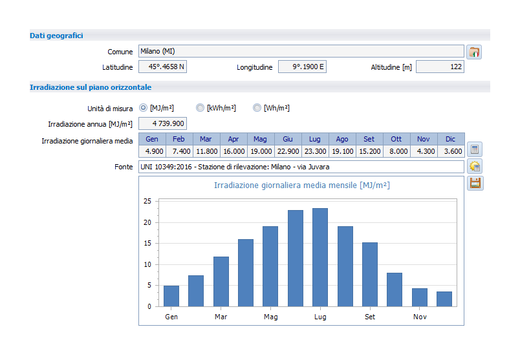Click the Nov bar in the chart
Screen dimensions: 520x349
click(x=420, y=297)
